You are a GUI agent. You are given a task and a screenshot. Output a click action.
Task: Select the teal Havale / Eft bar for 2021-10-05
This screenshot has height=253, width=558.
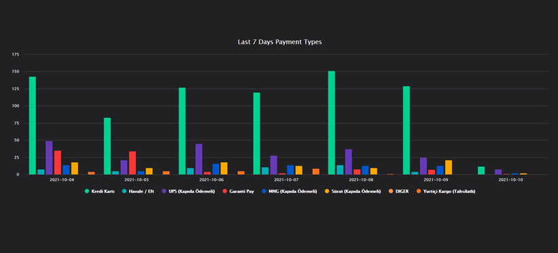[116, 173]
